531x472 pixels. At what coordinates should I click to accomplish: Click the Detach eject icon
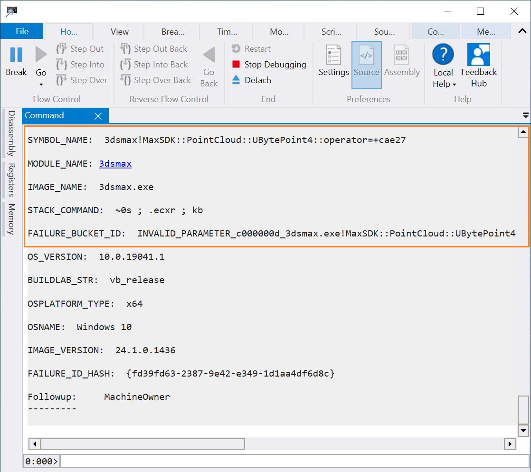click(236, 80)
